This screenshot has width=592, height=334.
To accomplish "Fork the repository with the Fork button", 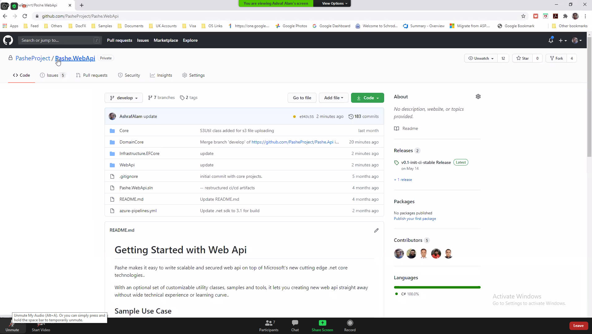I will (x=556, y=58).
